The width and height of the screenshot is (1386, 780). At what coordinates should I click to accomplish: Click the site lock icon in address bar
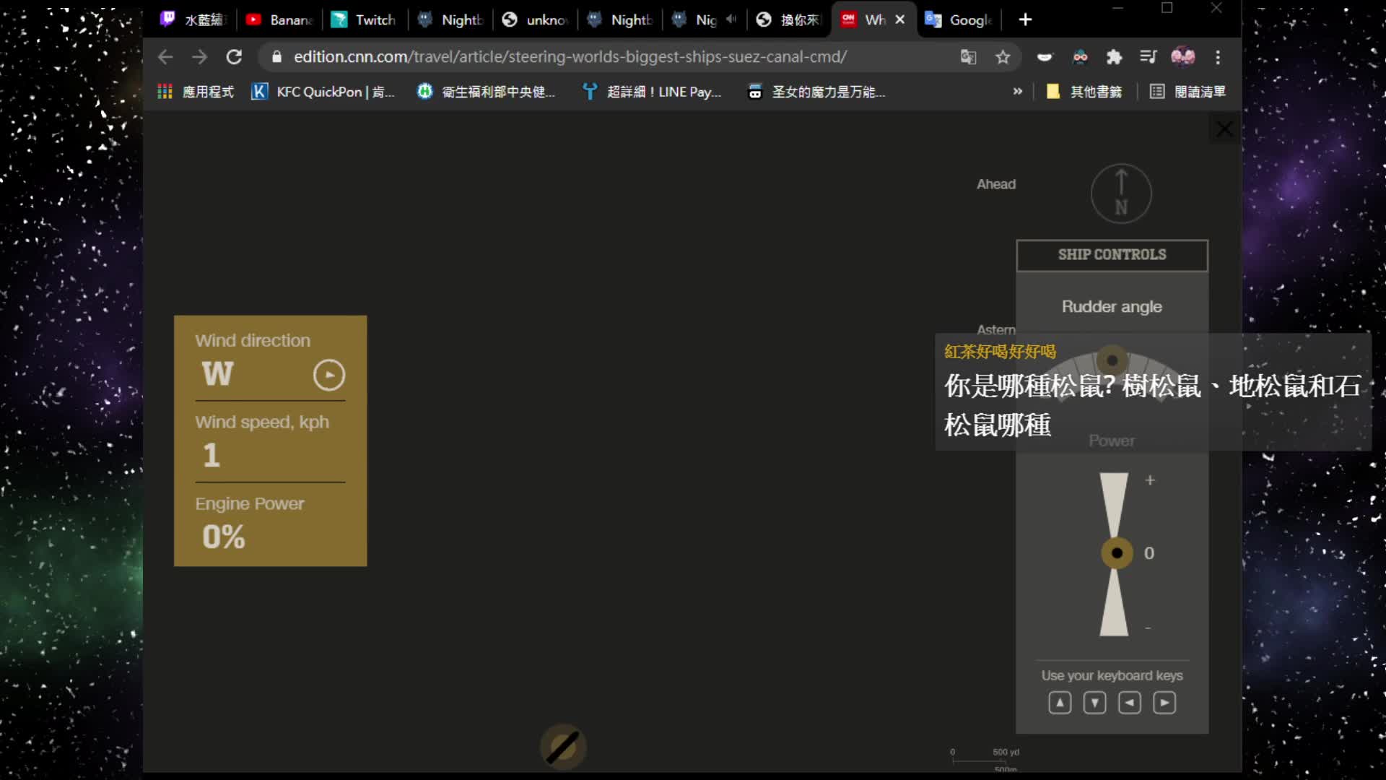[276, 57]
